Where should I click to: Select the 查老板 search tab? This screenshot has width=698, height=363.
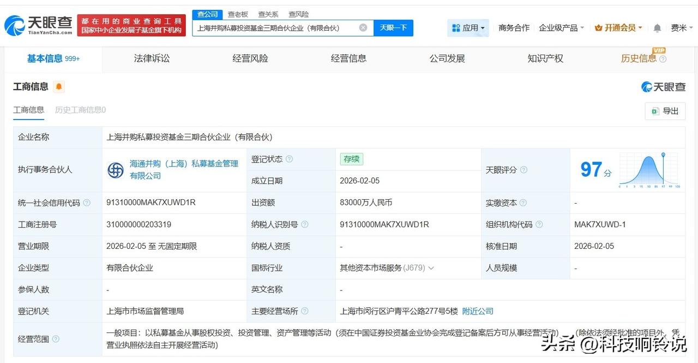(x=238, y=14)
